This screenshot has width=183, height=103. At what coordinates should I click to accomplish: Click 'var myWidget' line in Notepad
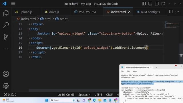[143, 90]
